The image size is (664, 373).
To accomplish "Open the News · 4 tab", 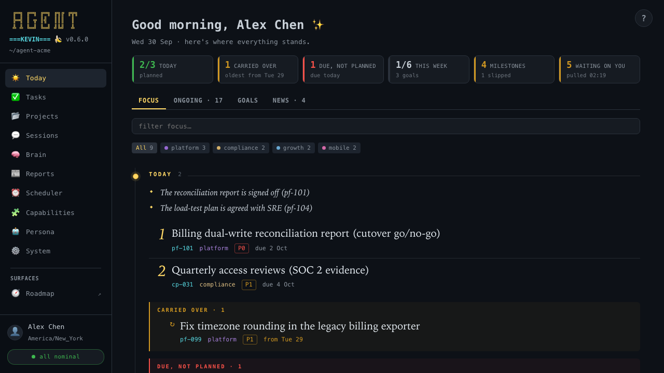I will [x=289, y=101].
